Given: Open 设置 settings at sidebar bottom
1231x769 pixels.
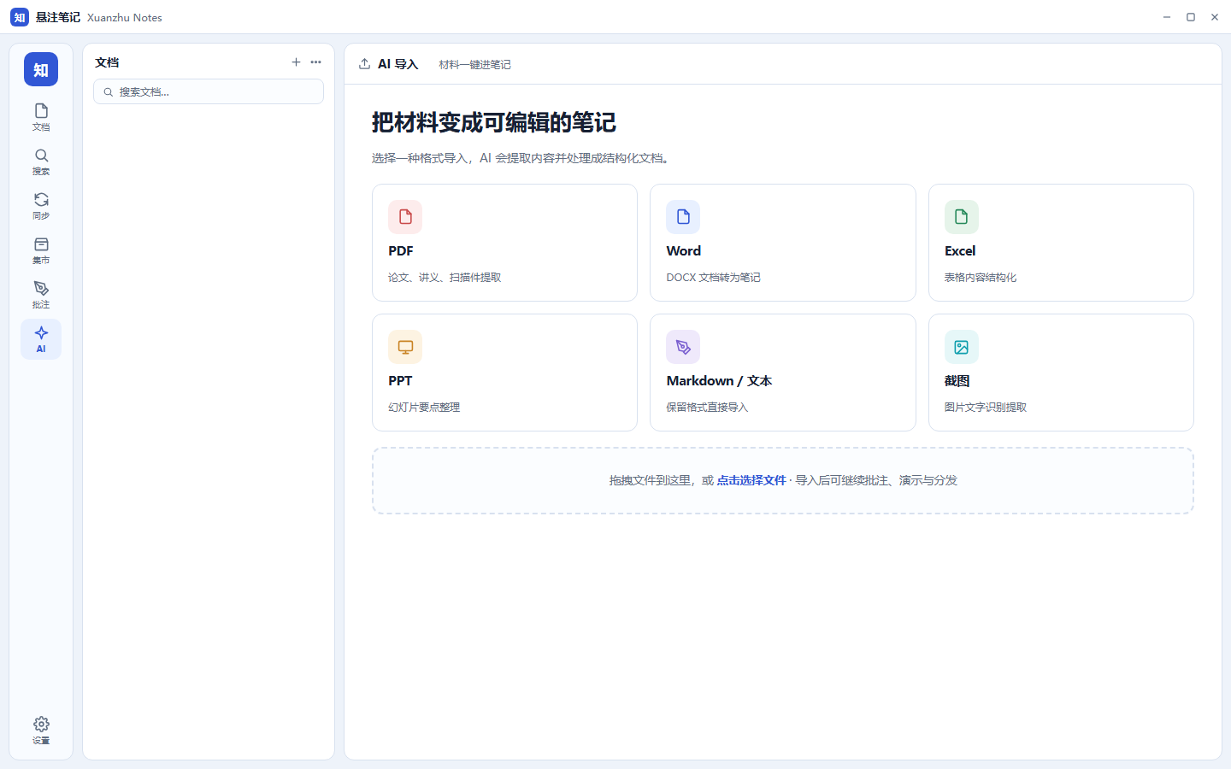Looking at the screenshot, I should pyautogui.click(x=41, y=731).
